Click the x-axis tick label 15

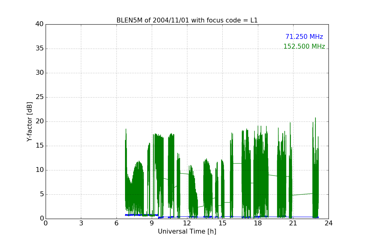click(222, 223)
